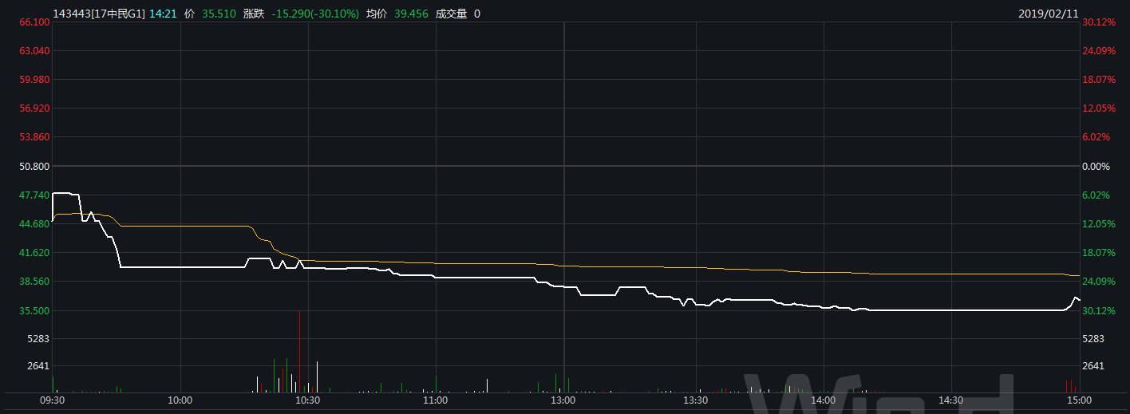Click the 63.040 price axis label
Viewport: 1130px width, 414px height.
coord(34,51)
